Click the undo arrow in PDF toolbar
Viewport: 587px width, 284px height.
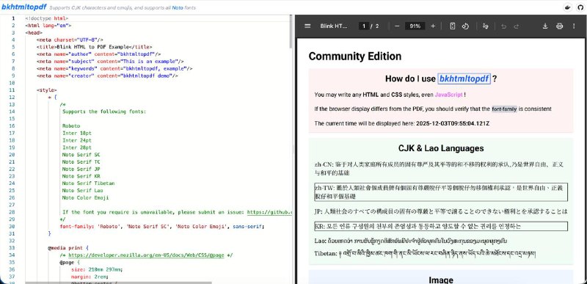point(503,26)
